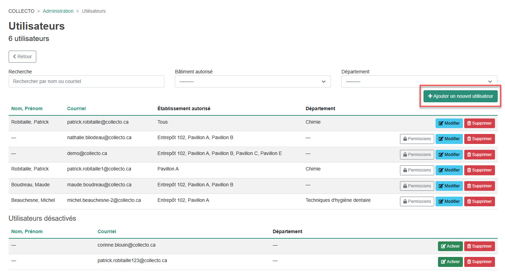The width and height of the screenshot is (505, 280).
Task: Delete user patrick.robitaille1@collecto.ca
Action: pos(479,170)
